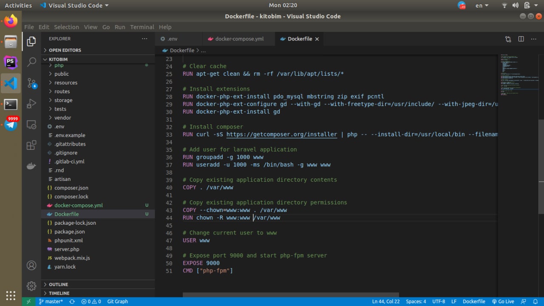544x306 pixels.
Task: Click Dockerfile in breadcrumb bar
Action: (x=182, y=50)
